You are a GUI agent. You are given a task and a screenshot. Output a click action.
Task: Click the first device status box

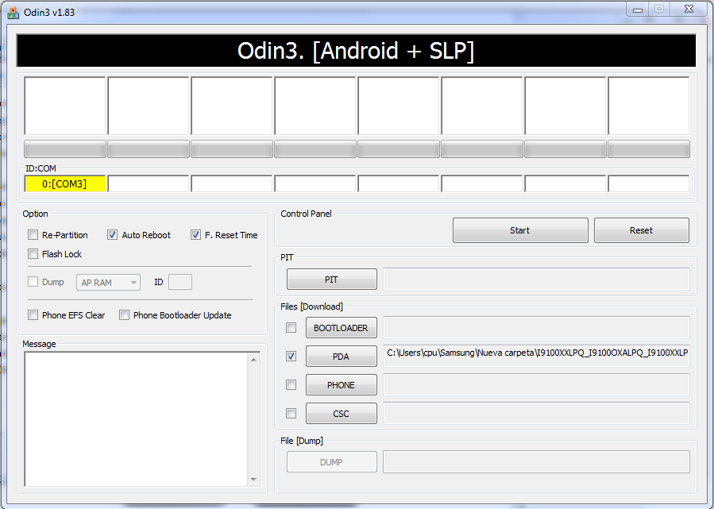pos(65,106)
